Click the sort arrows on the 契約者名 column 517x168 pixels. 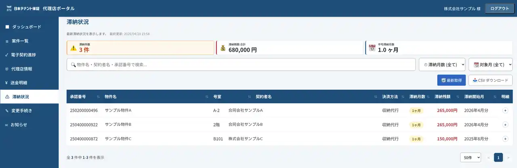coord(376,97)
